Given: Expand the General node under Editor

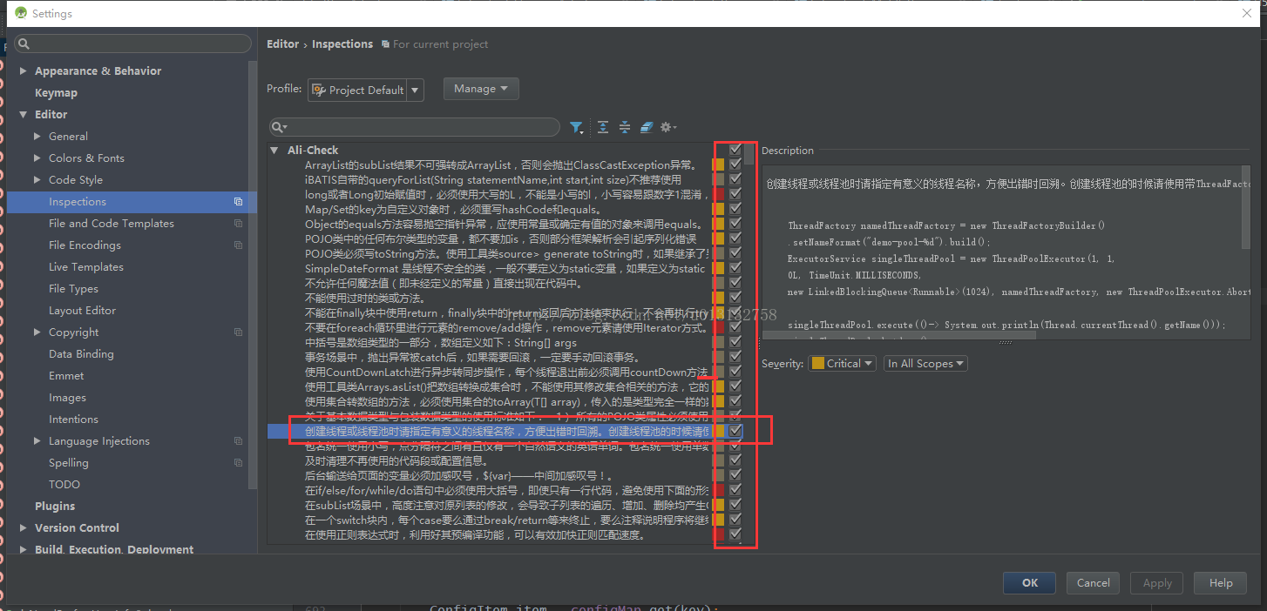Looking at the screenshot, I should tap(37, 137).
